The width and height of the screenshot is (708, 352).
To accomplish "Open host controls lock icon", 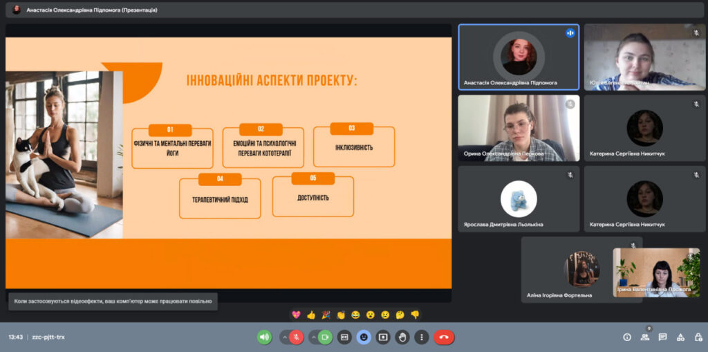I will point(697,337).
